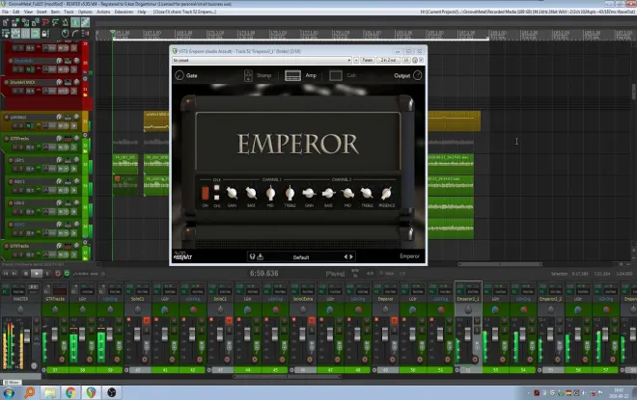Click the GTRTracks mixer volume fader

click(55, 334)
